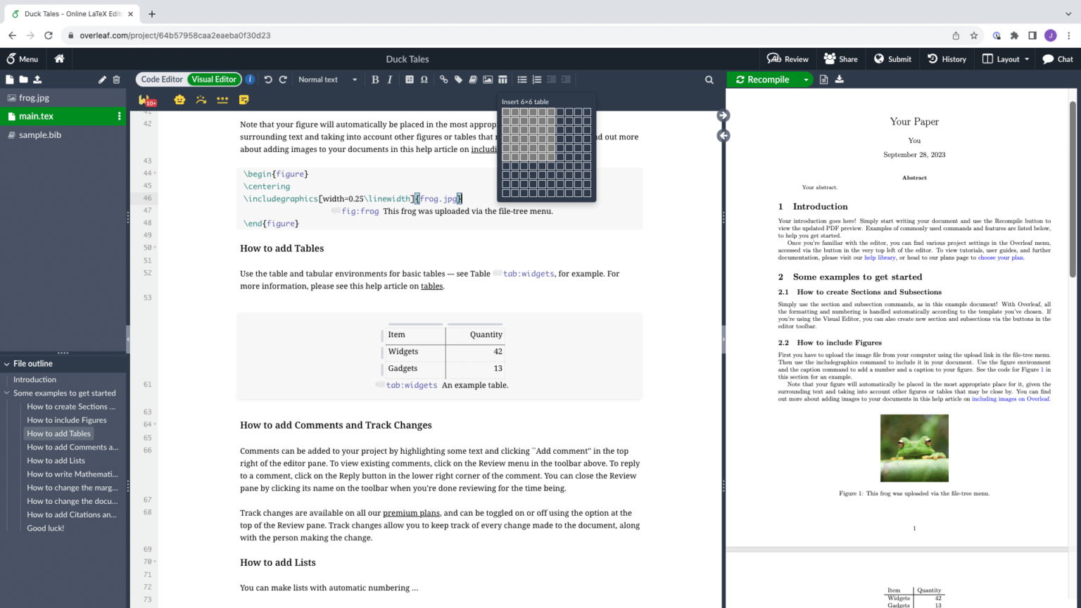This screenshot has height=608, width=1081.
Task: Open the Overleaf Menu
Action: coord(23,59)
